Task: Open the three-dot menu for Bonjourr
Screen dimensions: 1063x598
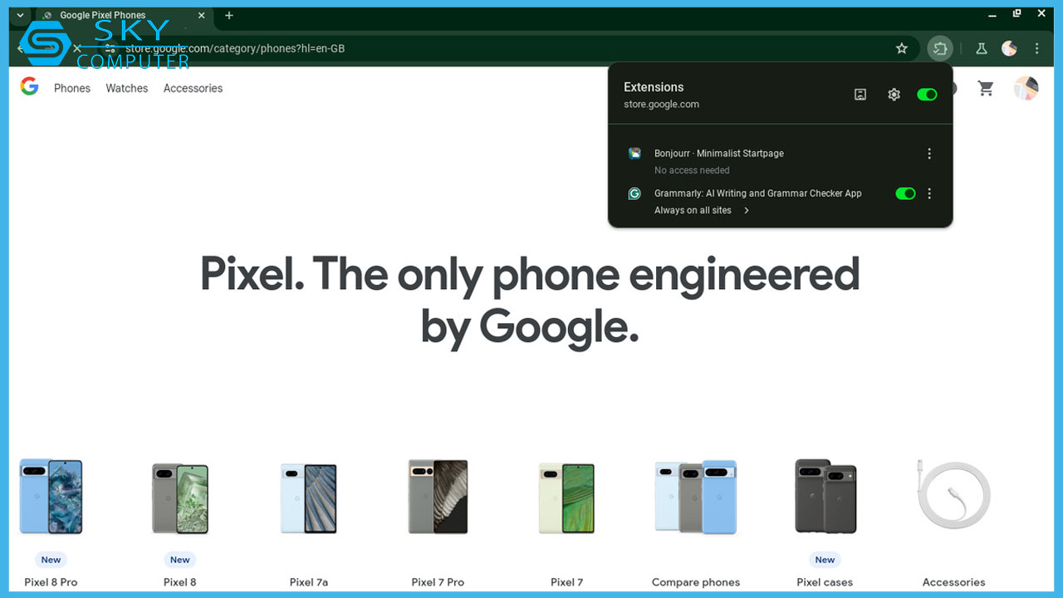Action: click(x=929, y=153)
